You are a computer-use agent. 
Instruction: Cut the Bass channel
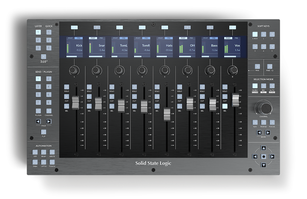tap(202, 97)
